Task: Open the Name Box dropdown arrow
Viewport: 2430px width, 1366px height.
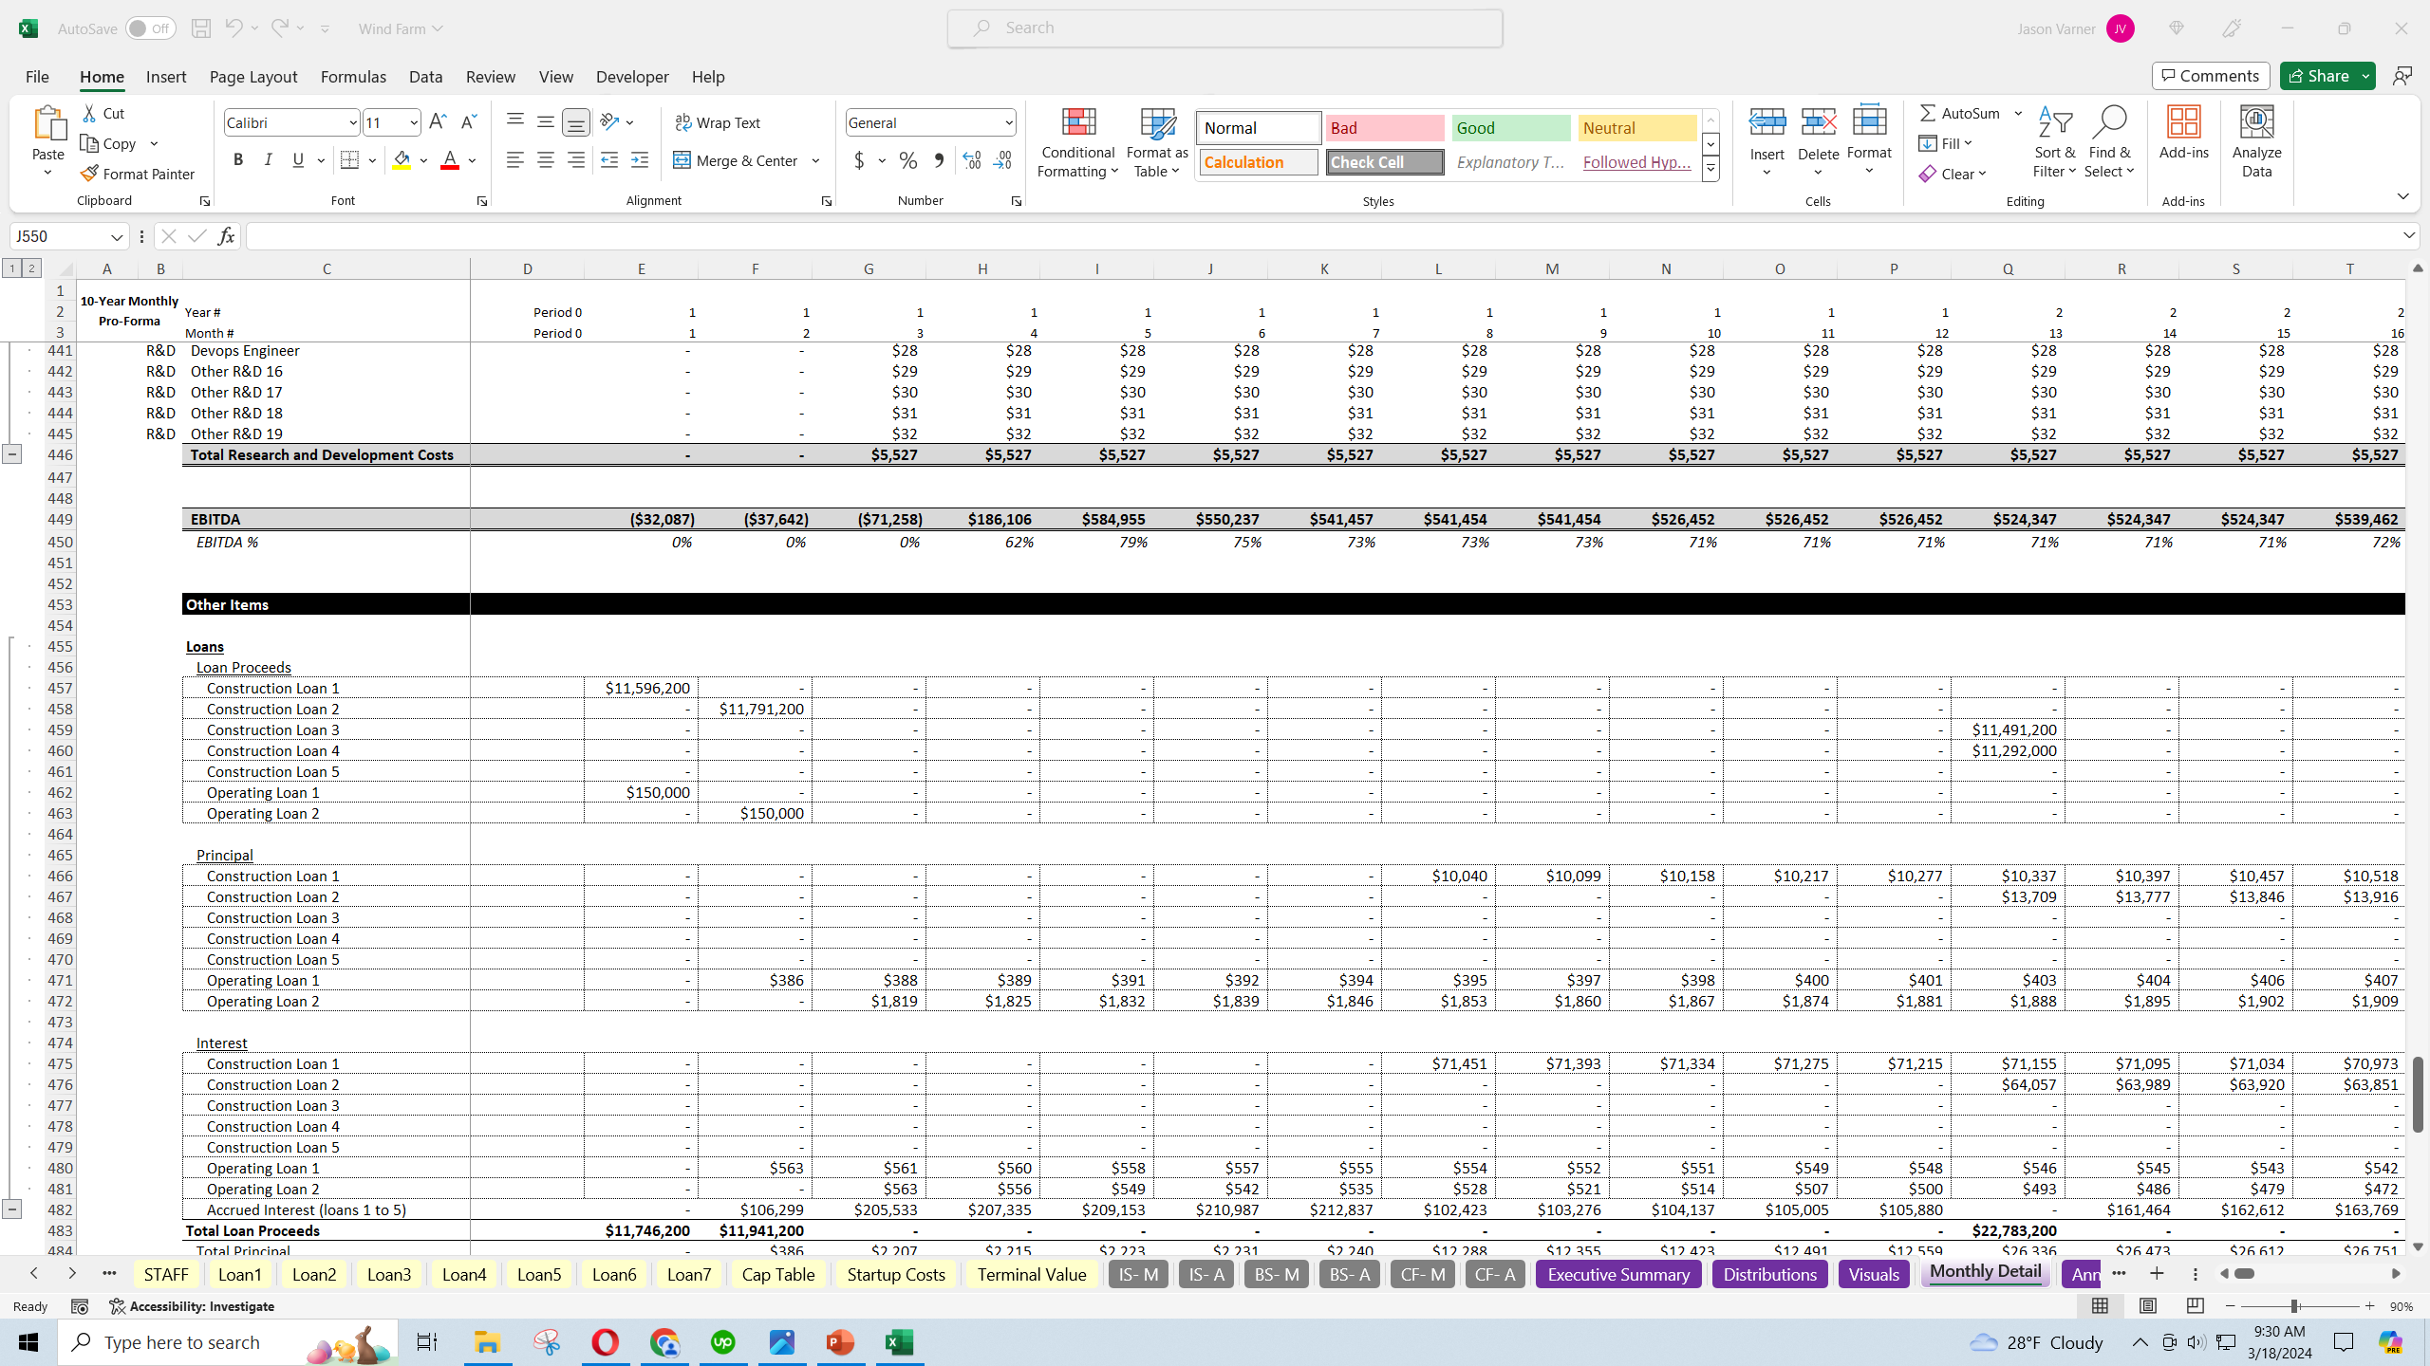Action: 116,236
